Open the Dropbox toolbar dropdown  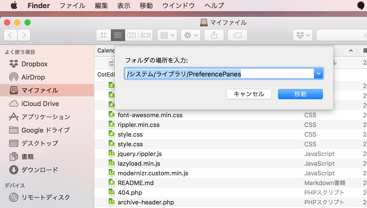[x=303, y=35]
